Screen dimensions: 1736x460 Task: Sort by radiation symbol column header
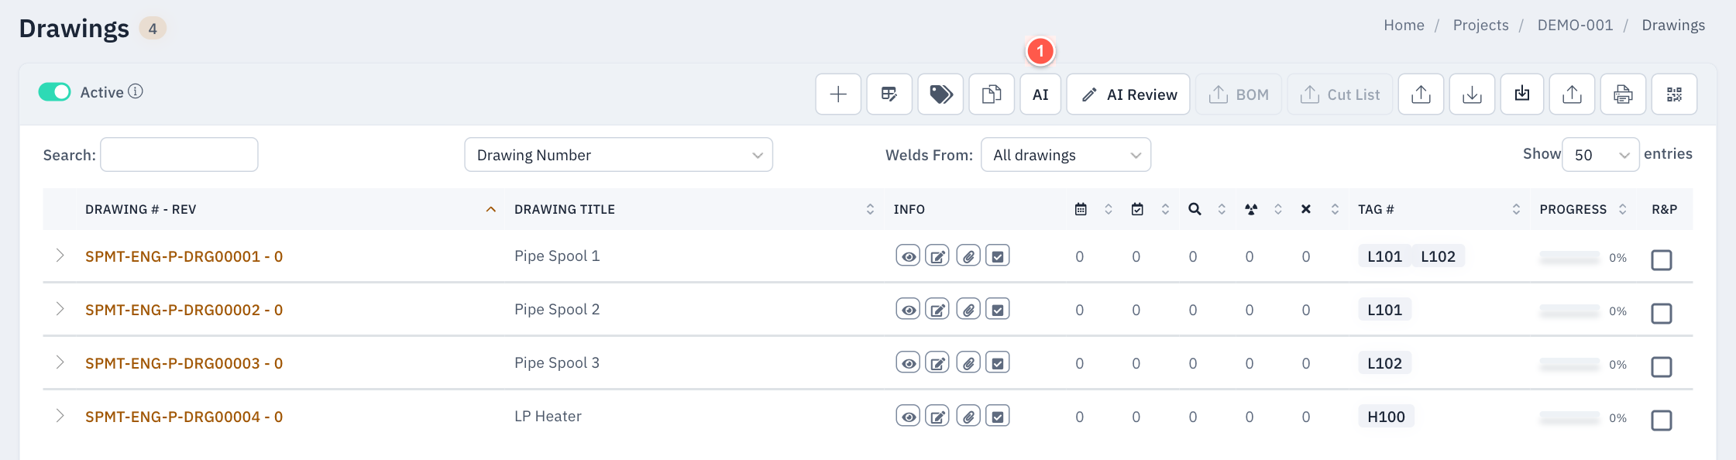(x=1263, y=209)
